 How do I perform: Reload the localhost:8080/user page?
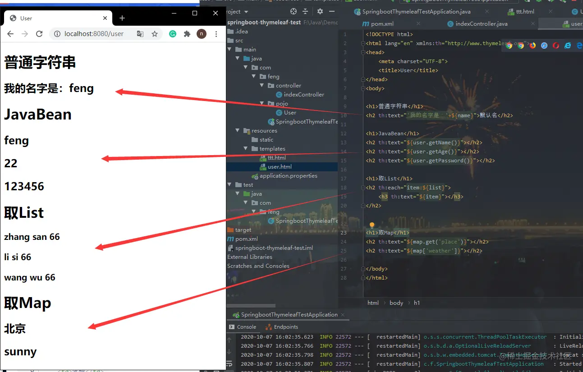point(39,34)
